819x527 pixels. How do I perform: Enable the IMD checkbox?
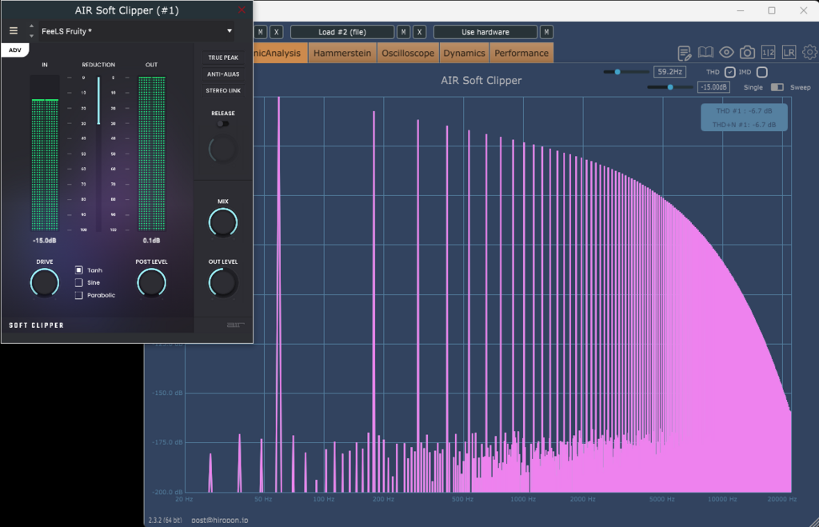tap(762, 72)
